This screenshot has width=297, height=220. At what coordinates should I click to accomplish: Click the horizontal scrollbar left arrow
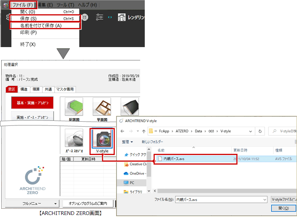point(155,191)
